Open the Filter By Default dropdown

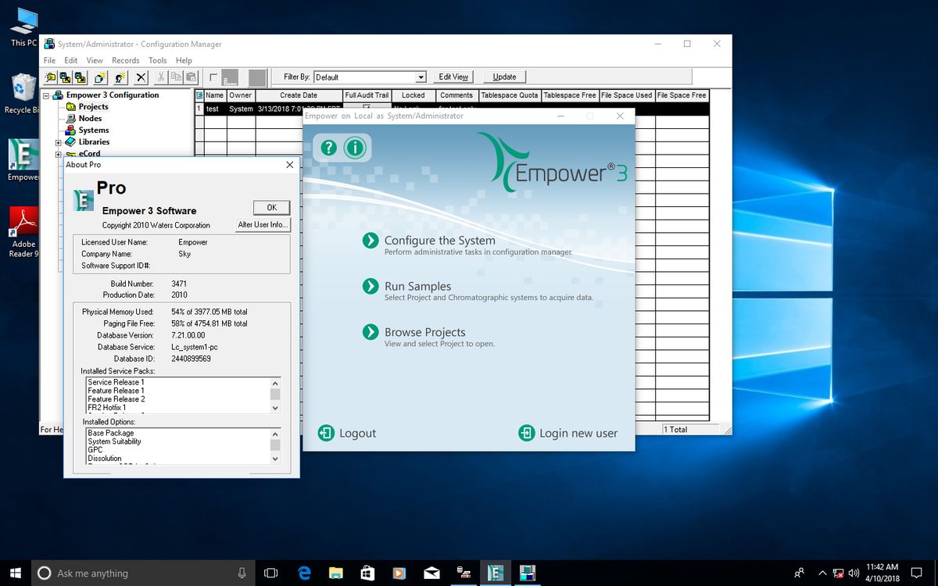click(421, 77)
